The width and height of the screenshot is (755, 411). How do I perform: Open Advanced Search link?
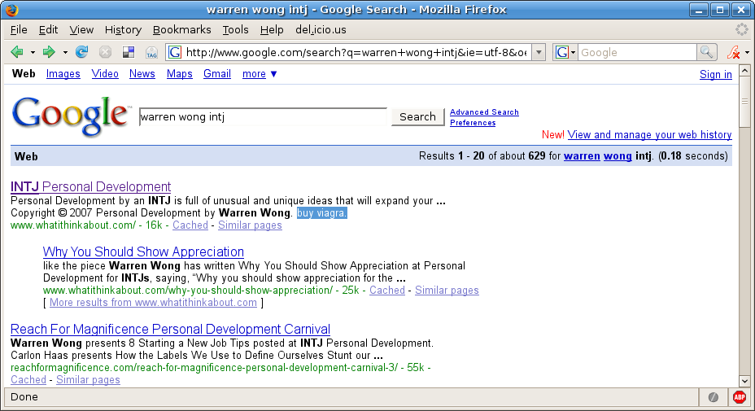[x=484, y=111]
